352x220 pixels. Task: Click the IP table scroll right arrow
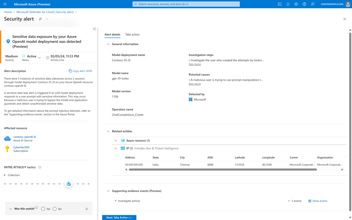coord(342,170)
